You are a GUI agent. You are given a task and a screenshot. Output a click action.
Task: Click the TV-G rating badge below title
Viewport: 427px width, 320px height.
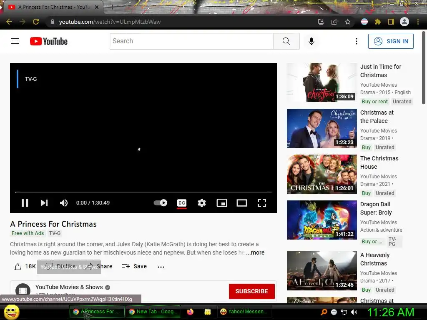click(55, 233)
